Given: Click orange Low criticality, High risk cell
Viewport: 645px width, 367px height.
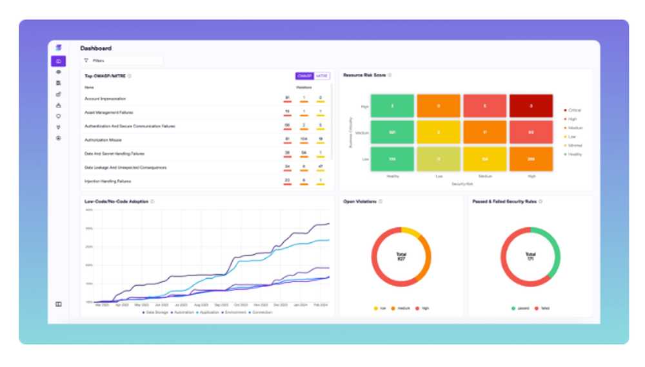Looking at the screenshot, I should 531,159.
